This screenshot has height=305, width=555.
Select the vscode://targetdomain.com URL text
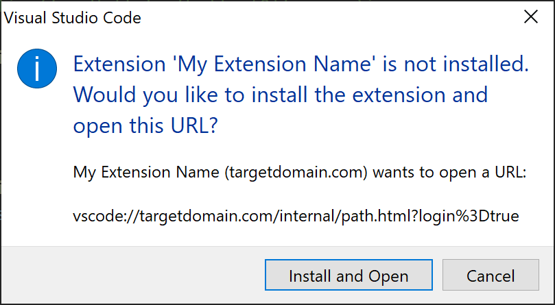pos(296,215)
